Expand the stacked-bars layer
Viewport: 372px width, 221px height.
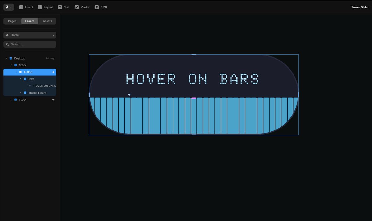(20, 93)
